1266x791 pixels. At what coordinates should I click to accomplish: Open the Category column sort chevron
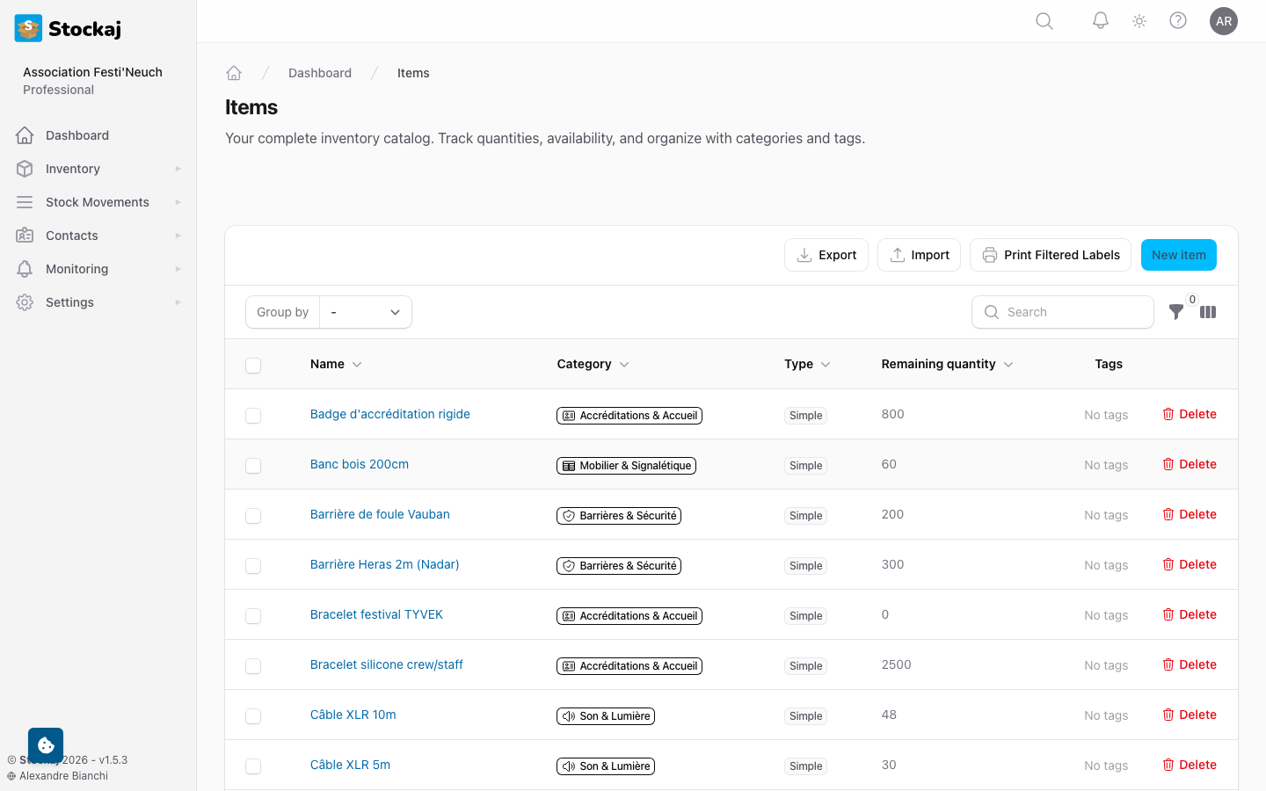(624, 365)
